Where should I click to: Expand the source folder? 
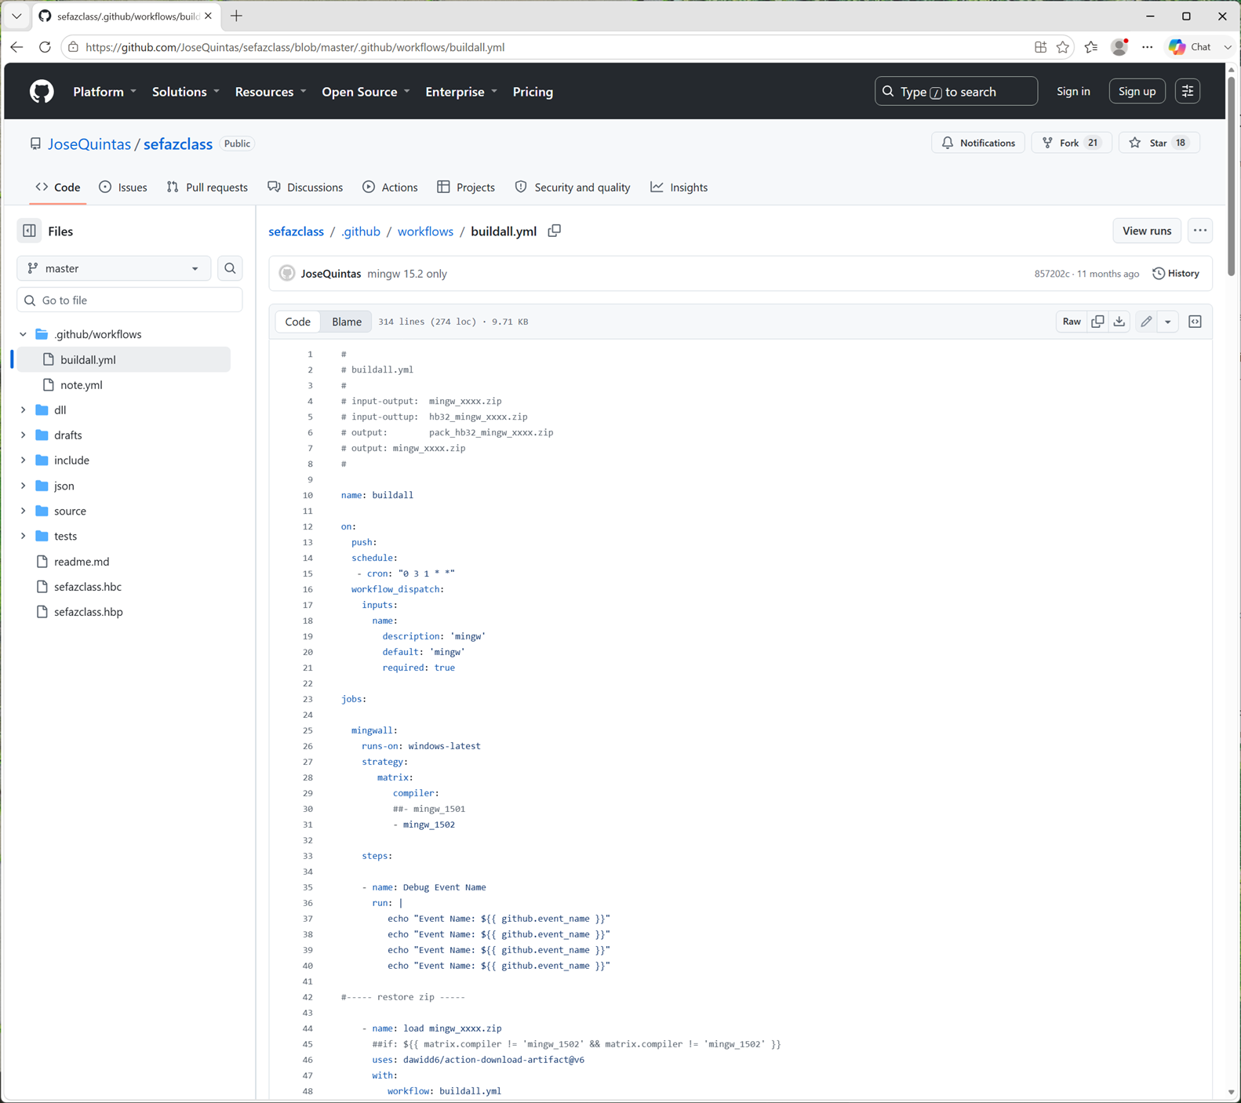pos(23,511)
